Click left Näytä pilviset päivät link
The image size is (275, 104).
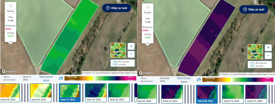[x=46, y=78]
